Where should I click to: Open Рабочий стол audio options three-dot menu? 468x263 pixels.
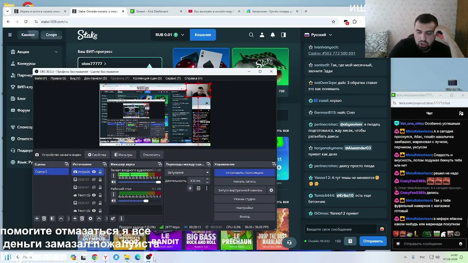pos(113,195)
